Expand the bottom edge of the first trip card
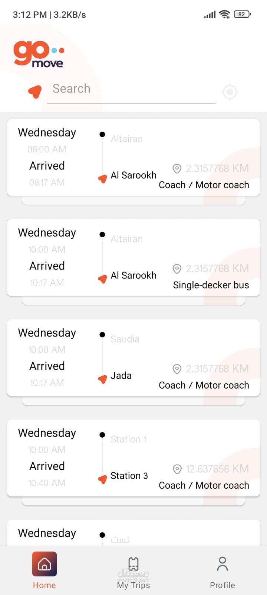Screen dimensions: 267x595 (x=133, y=200)
